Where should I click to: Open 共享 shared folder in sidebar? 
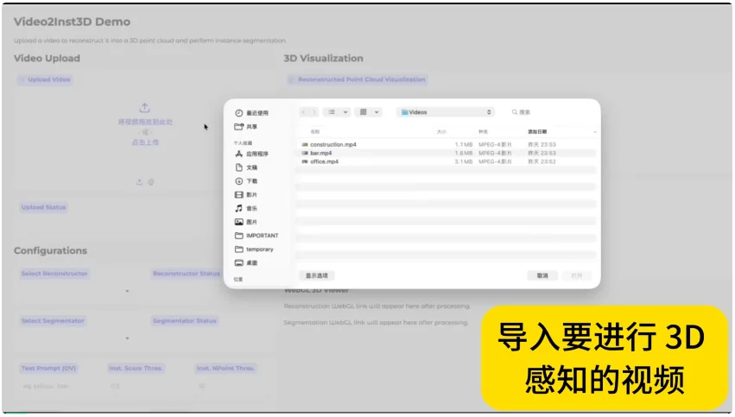coord(246,127)
